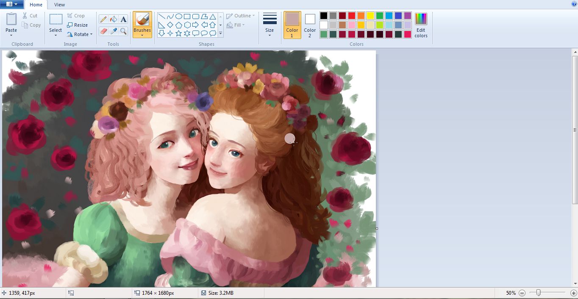Screen dimensions: 578x299
Task: Select the Fill with color bucket tool
Action: pos(113,19)
